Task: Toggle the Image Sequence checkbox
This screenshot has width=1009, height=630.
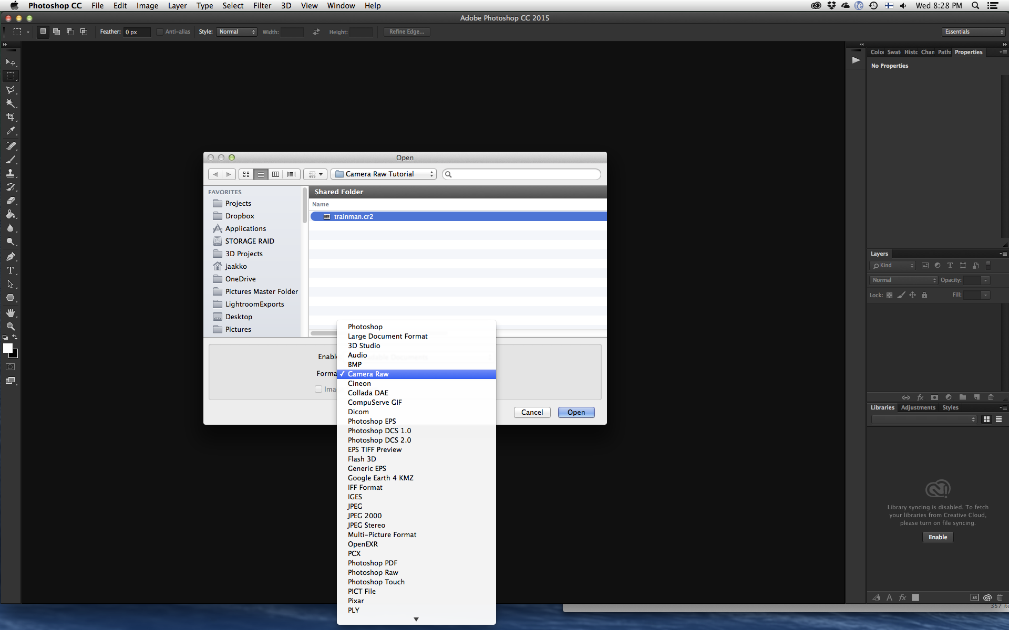Action: click(x=318, y=389)
